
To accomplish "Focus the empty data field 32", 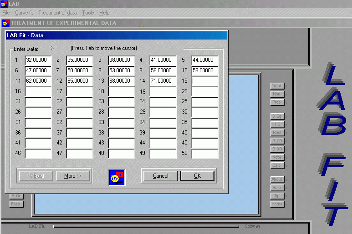I will pyautogui.click(x=80, y=123).
